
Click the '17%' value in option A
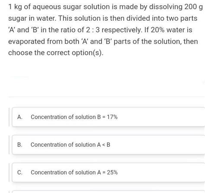tap(112, 117)
